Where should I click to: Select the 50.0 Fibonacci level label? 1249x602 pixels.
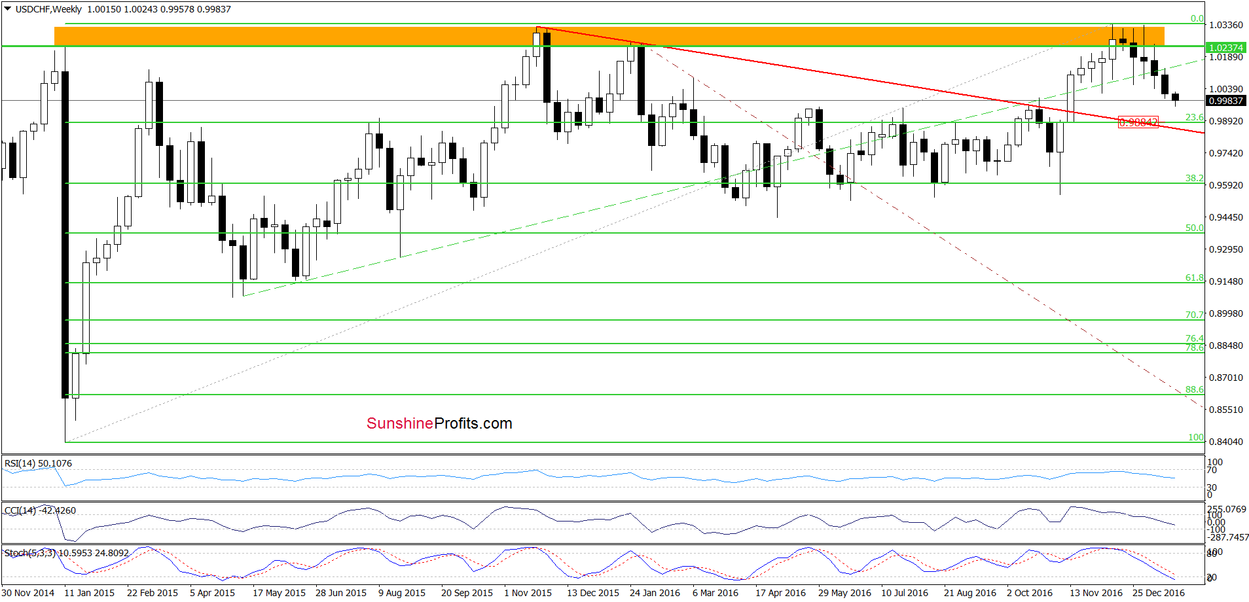click(x=1194, y=228)
